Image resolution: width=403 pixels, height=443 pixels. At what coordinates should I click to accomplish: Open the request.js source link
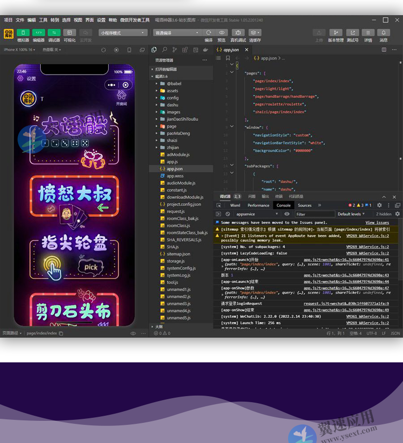click(x=346, y=303)
